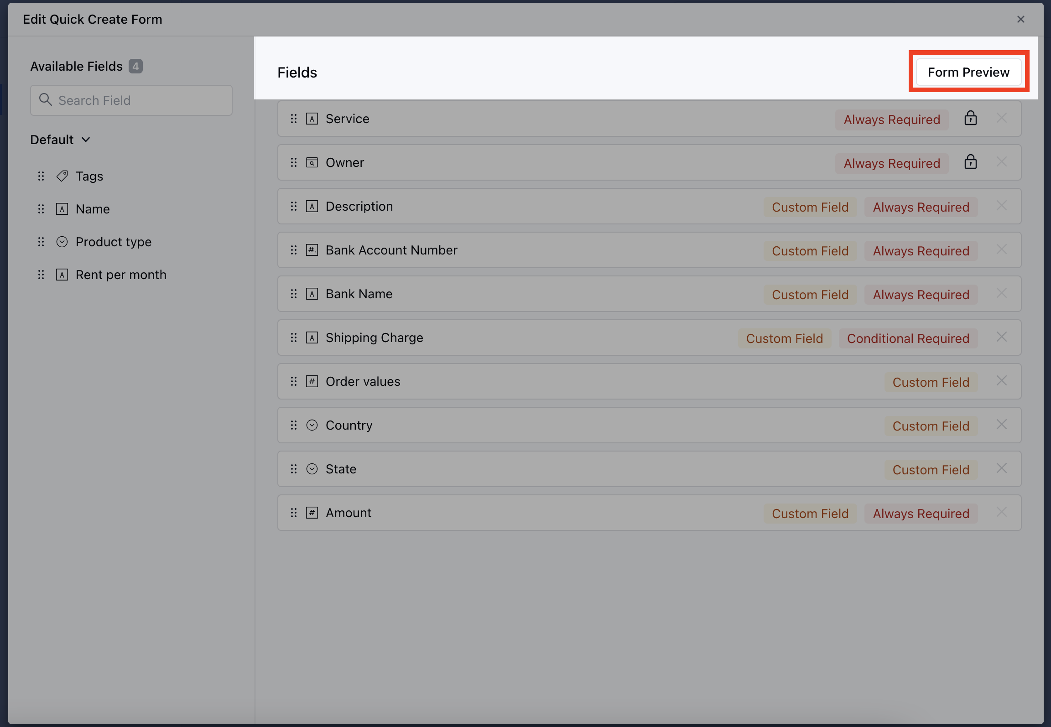Remove the Service field
Image resolution: width=1051 pixels, height=727 pixels.
(1002, 118)
